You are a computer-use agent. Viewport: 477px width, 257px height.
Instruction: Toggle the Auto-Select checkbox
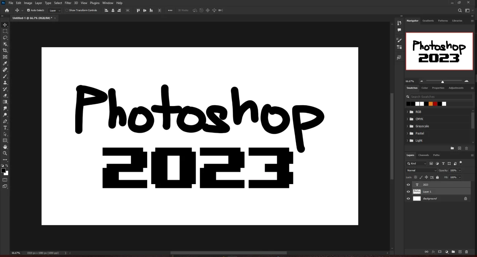tap(28, 10)
